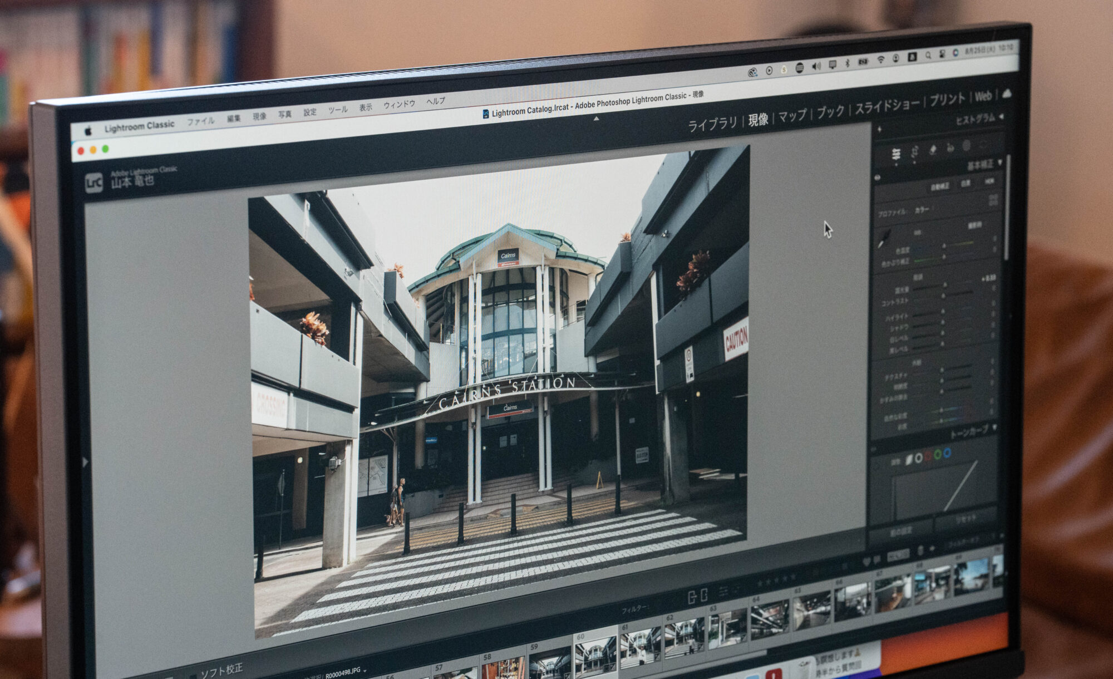Screen dimensions: 1113x679
Task: Open the Apple menu
Action: click(88, 131)
